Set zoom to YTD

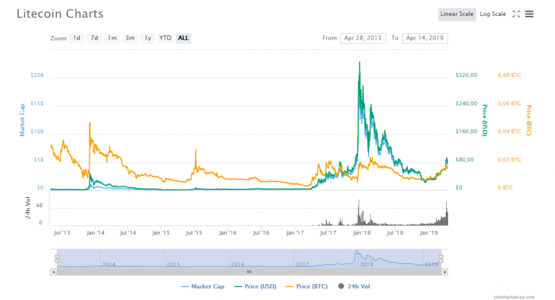coord(165,38)
